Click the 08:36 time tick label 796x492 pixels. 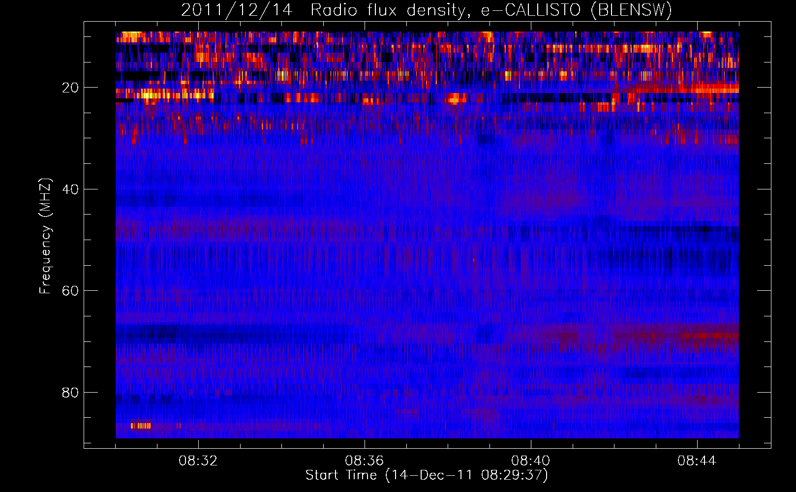365,461
